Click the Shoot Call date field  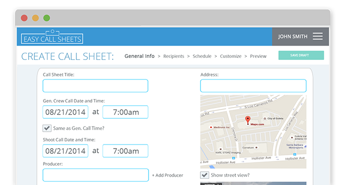(x=66, y=151)
